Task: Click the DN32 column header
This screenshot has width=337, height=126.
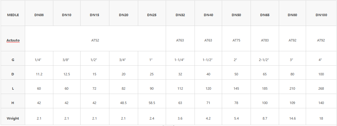Action: pyautogui.click(x=180, y=15)
